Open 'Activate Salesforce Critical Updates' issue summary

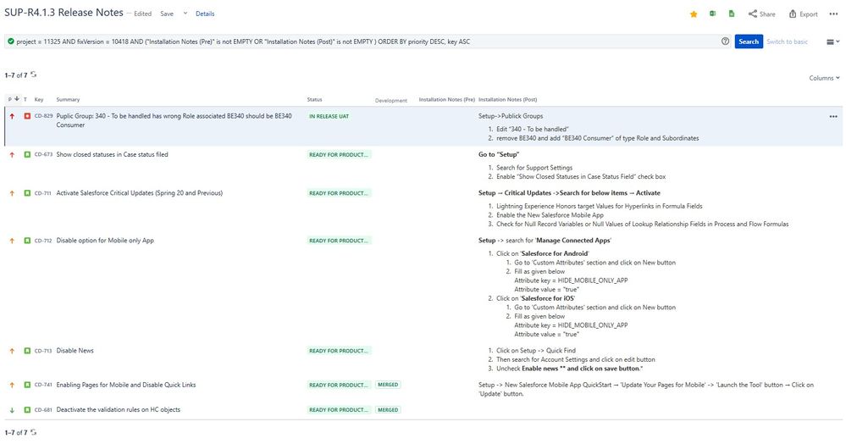point(139,193)
